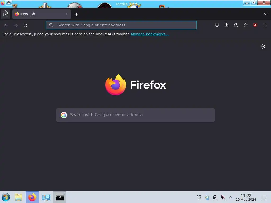Open a new tab with plus button
The image size is (271, 203).
pos(76,14)
